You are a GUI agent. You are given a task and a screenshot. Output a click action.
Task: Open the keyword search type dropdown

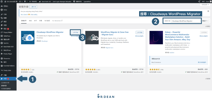click(x=206, y=21)
